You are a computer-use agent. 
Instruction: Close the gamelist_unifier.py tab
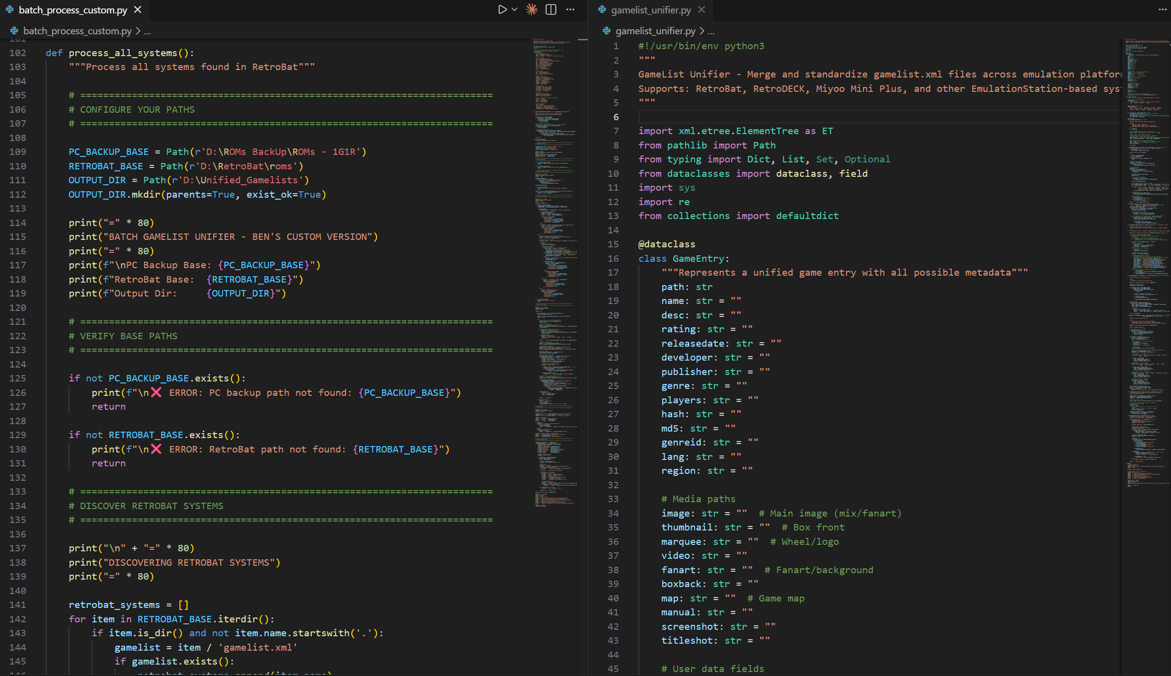tap(701, 9)
